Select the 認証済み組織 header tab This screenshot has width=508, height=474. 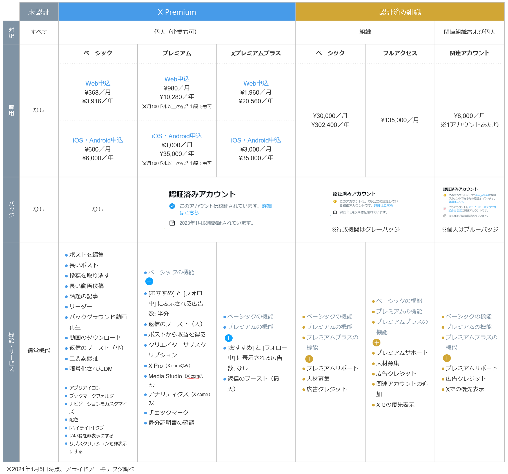click(x=400, y=12)
